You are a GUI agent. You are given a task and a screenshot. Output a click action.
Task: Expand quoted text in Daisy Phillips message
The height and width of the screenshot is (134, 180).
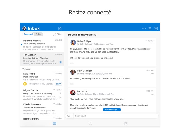[72, 63]
